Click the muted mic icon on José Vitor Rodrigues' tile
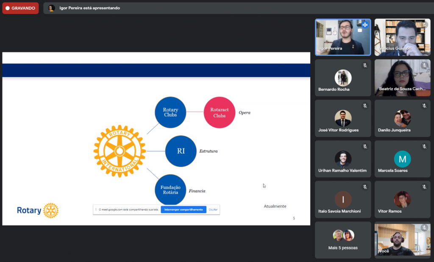434x262 pixels. [x=364, y=106]
